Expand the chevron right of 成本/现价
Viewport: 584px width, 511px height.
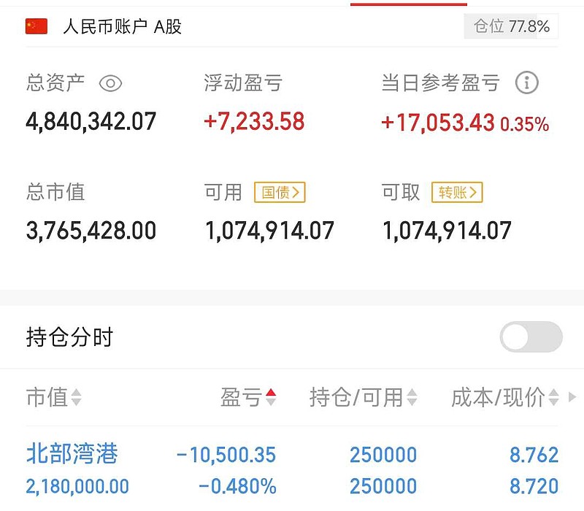pyautogui.click(x=574, y=398)
